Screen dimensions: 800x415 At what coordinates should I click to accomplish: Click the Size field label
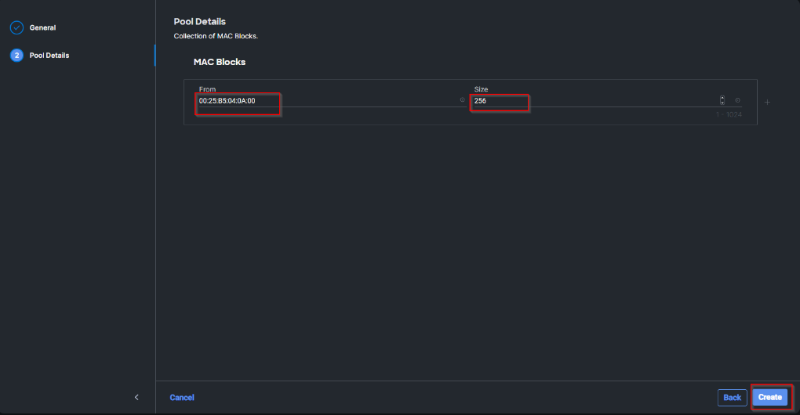(481, 90)
